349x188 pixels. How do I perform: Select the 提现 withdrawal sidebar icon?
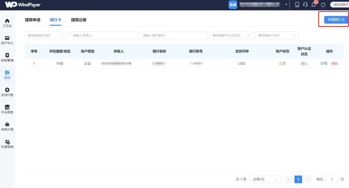pos(7,75)
